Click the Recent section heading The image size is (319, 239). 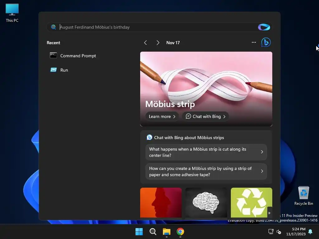coord(53,43)
